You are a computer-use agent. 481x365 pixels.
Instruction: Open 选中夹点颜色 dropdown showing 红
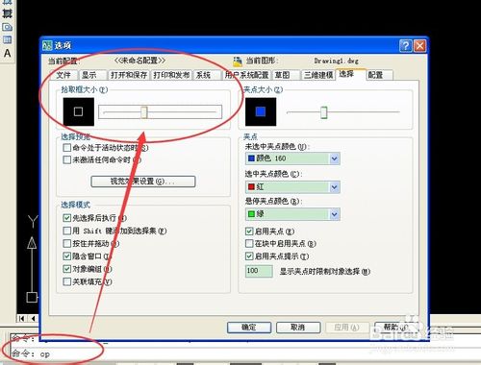292,186
